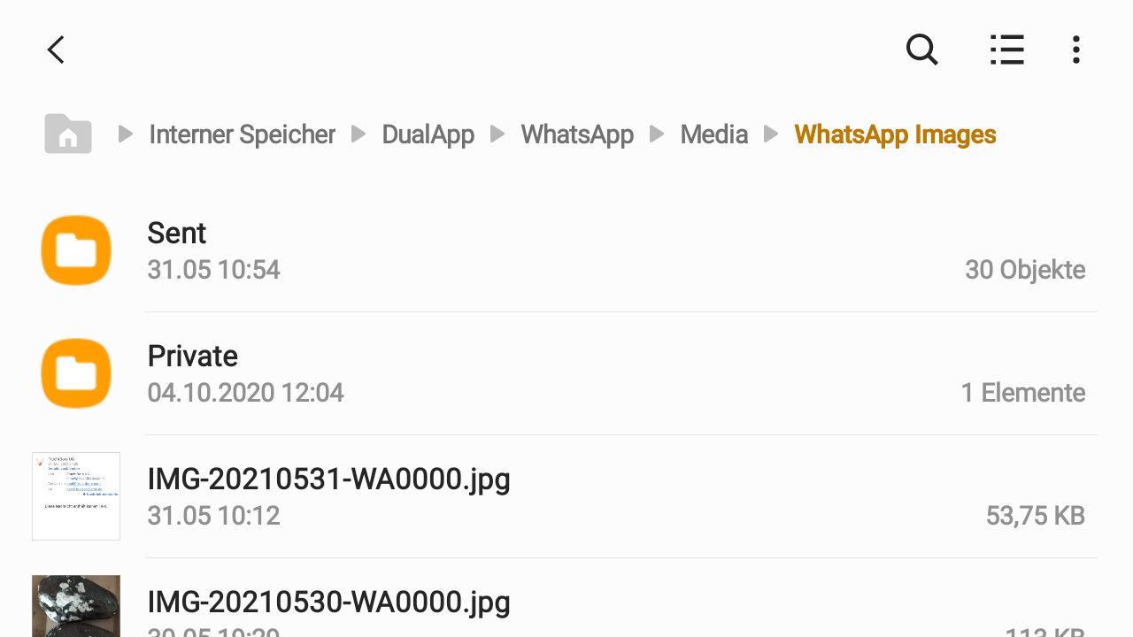Switch list view layout icon
1133x637 pixels.
(x=1007, y=50)
